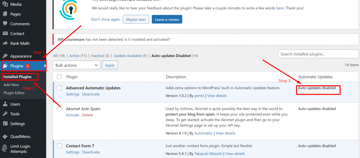Open the Settings menu label

18,124
